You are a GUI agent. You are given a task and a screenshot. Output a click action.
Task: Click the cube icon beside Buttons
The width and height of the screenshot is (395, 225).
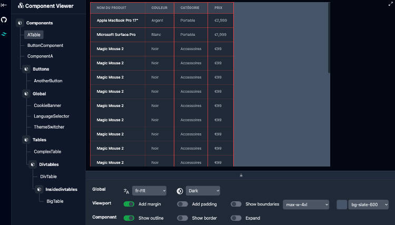[x=26, y=69]
